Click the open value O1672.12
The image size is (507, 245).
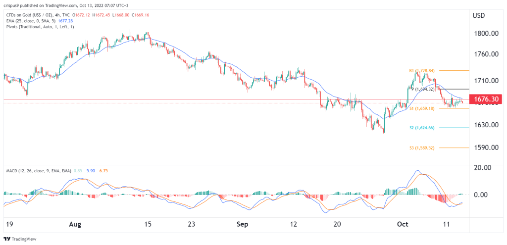(x=82, y=15)
